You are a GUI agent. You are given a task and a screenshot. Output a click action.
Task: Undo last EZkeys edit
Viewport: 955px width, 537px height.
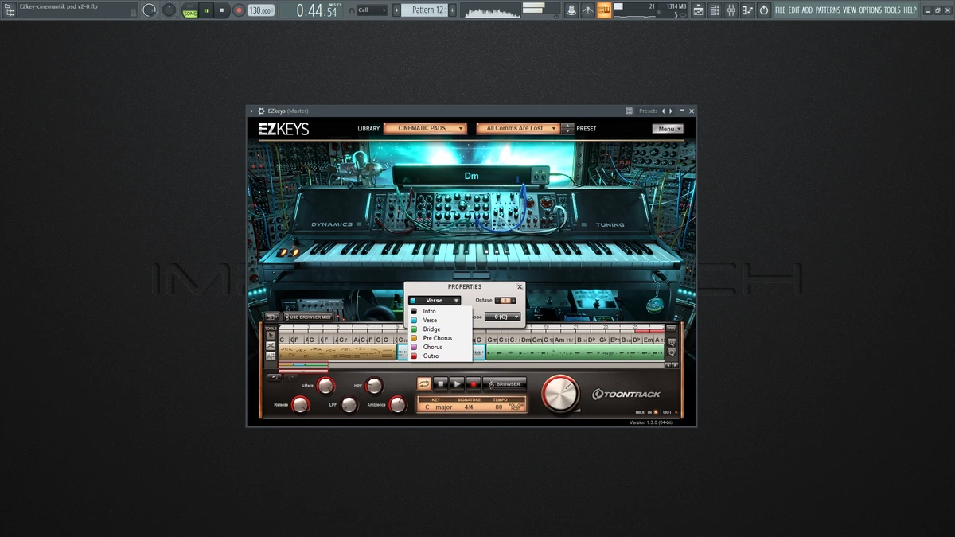pos(274,377)
